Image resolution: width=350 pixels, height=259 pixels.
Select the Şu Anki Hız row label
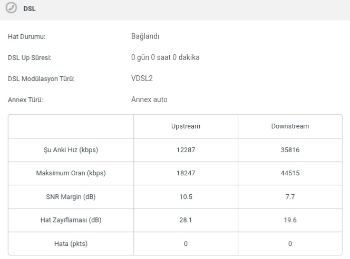pos(71,150)
